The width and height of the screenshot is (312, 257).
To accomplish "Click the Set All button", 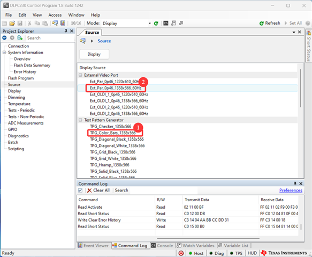I will point(293,23).
